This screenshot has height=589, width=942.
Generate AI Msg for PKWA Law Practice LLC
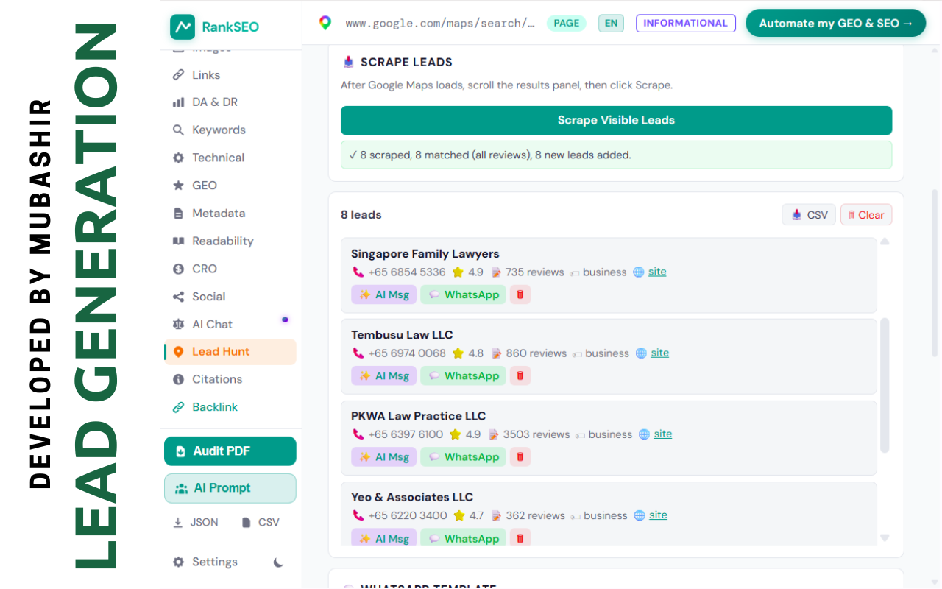click(384, 456)
